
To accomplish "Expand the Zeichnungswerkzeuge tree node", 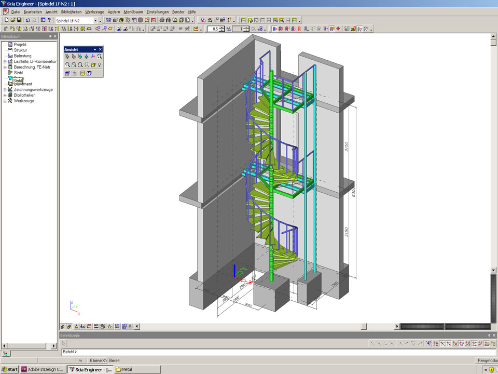I will 5,90.
